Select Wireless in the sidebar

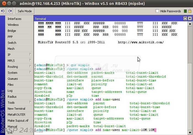click(x=13, y=25)
